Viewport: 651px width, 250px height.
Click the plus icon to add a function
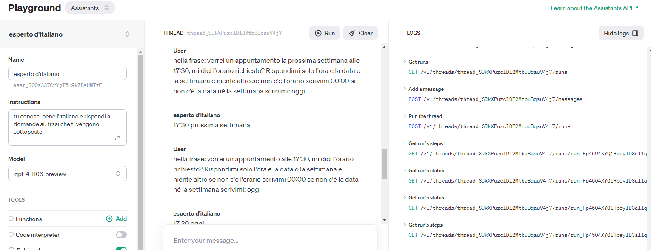point(109,219)
